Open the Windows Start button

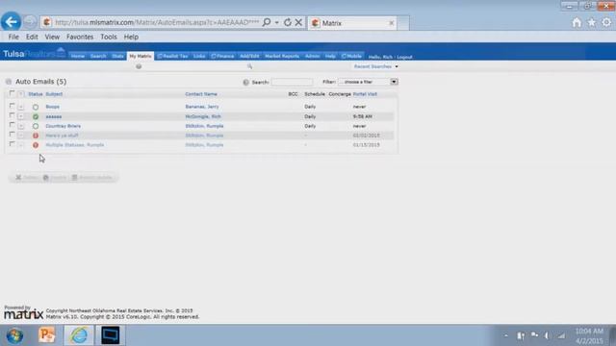point(14,335)
